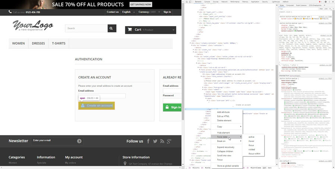Choose Scroll into view
The width and height of the screenshot is (335, 169).
pyautogui.click(x=227, y=156)
